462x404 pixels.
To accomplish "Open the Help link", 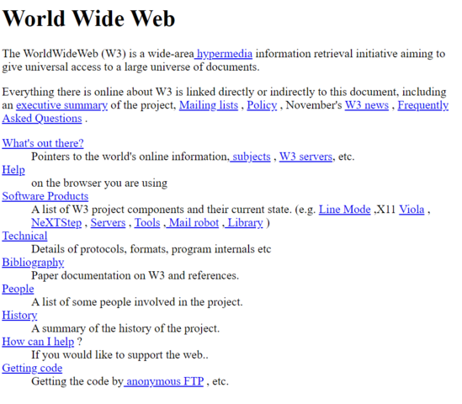I will (x=13, y=170).
